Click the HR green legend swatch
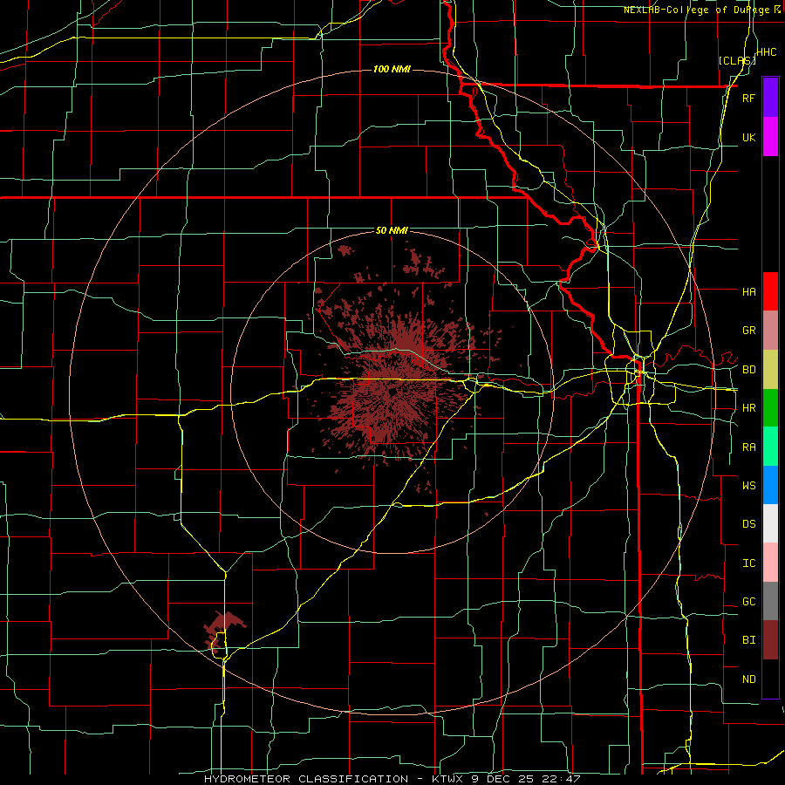 tap(770, 408)
